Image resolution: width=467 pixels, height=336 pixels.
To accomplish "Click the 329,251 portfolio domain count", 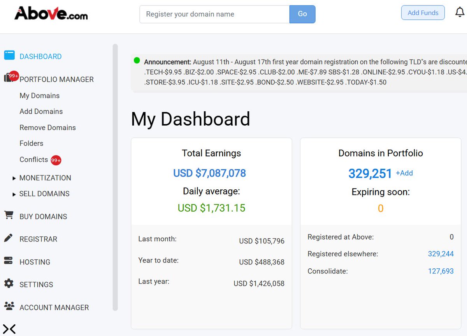I will point(370,173).
